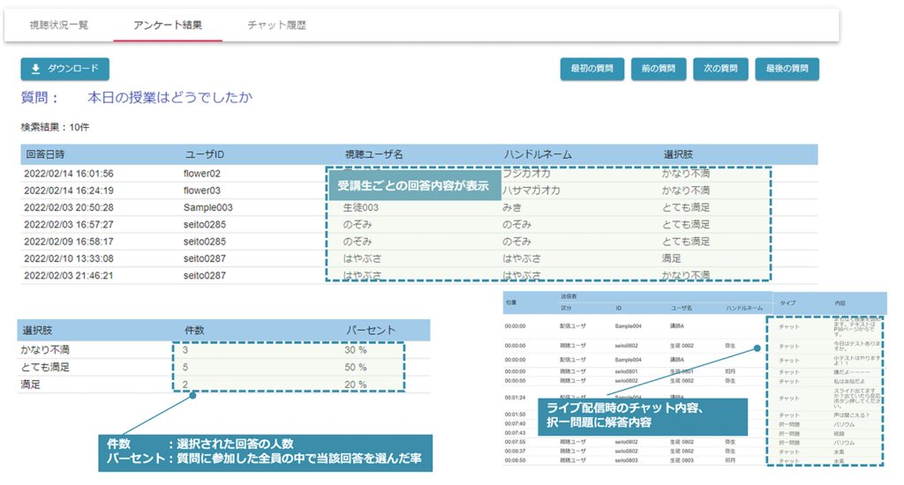Click the 受講生ごとの回答内容が表示 callout label
This screenshot has height=485, width=904.
tap(413, 187)
